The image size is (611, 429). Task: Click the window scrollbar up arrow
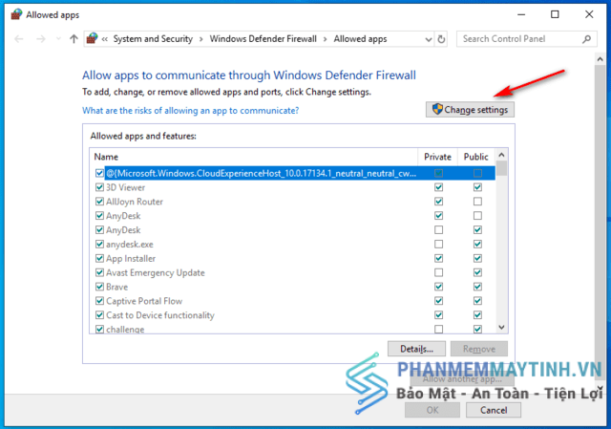pyautogui.click(x=600, y=59)
